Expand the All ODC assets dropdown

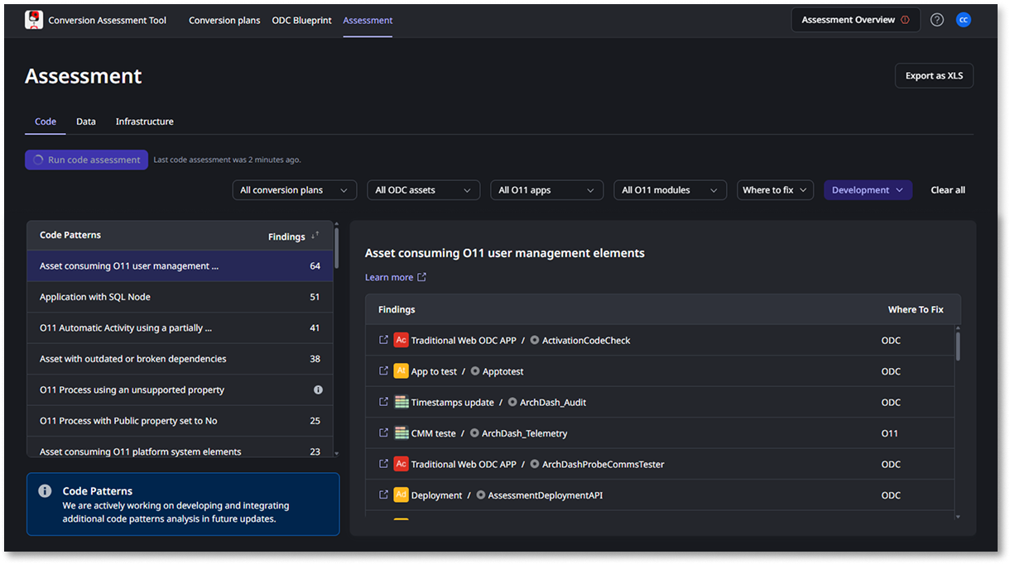pos(424,190)
